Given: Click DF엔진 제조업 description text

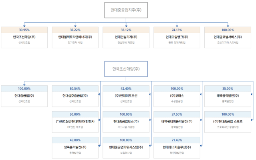Looking at the screenshot, I should point(75,127).
